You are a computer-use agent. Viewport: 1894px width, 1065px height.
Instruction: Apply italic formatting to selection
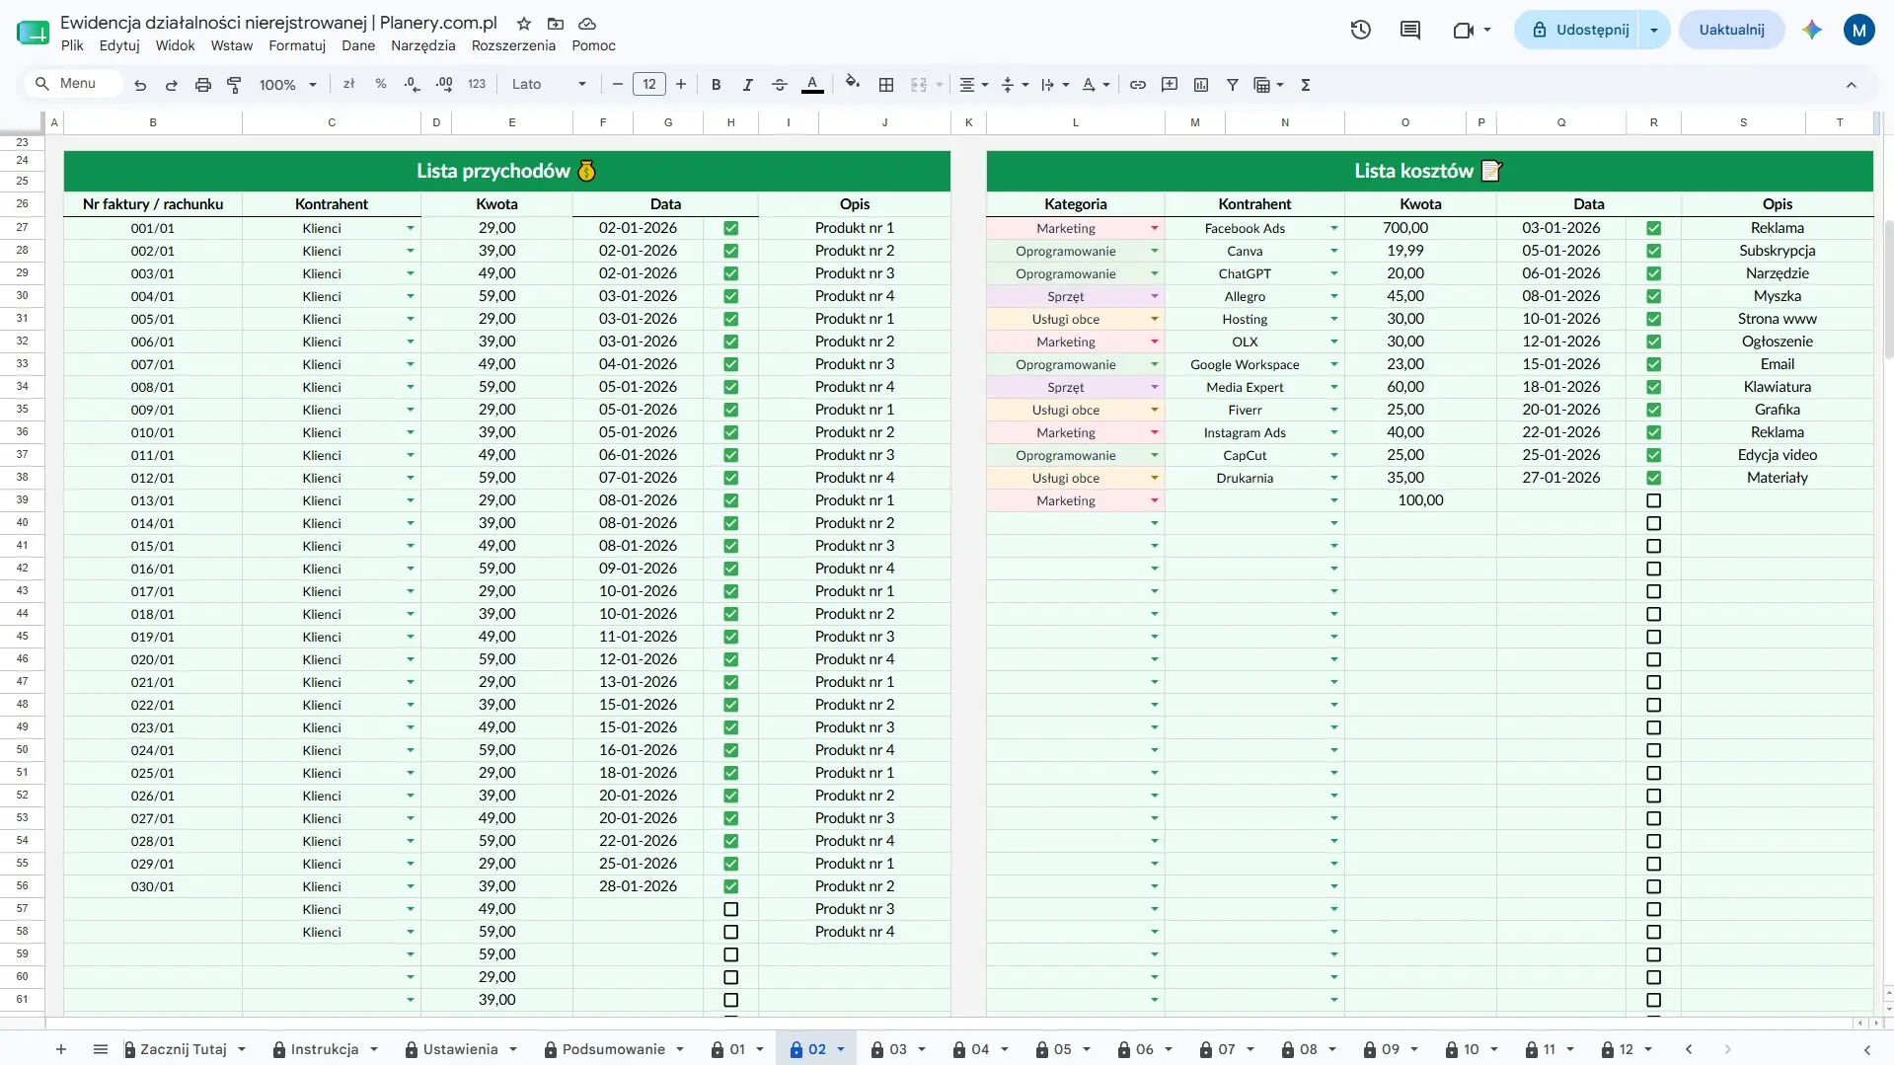748,85
